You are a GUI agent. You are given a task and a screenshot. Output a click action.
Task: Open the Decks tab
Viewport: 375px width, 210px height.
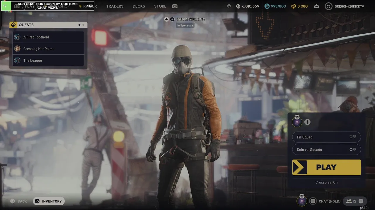point(139,6)
